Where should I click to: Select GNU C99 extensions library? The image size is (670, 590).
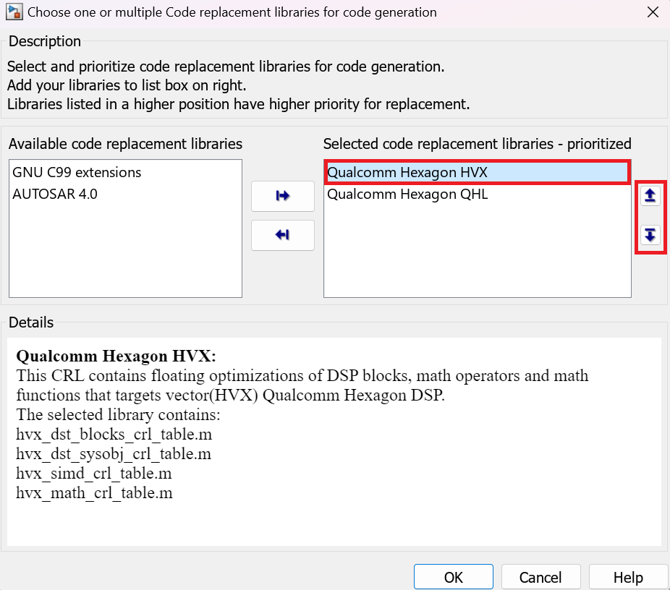[x=77, y=173]
